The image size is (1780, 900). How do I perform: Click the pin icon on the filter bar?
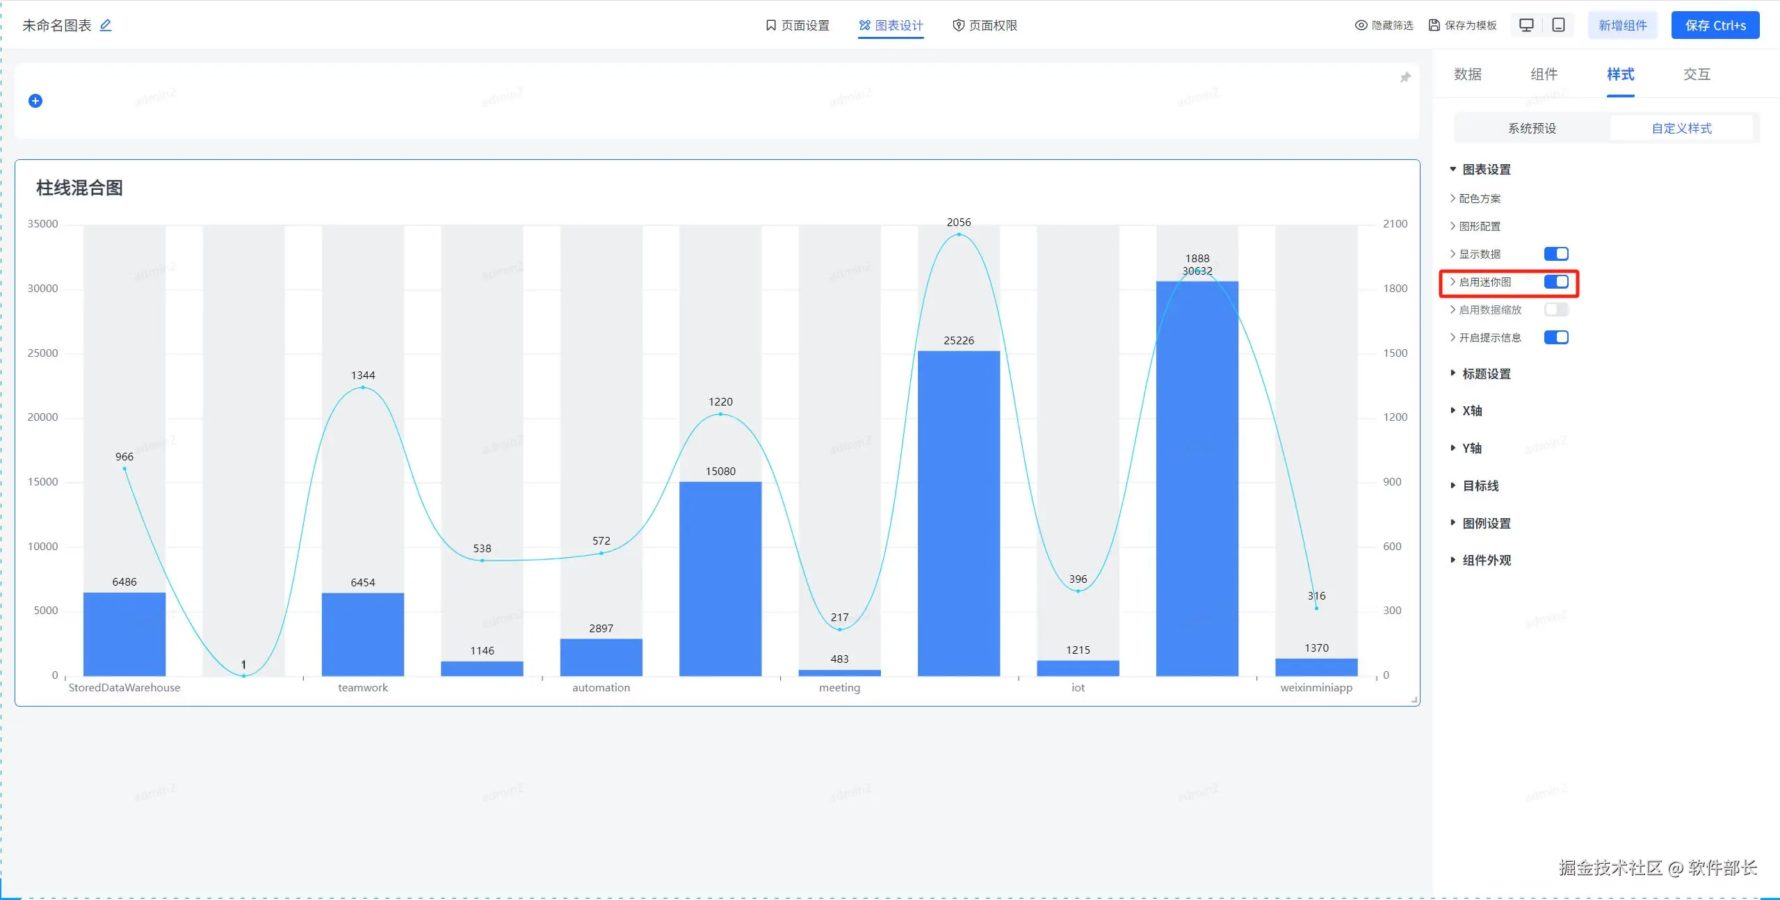[1405, 77]
